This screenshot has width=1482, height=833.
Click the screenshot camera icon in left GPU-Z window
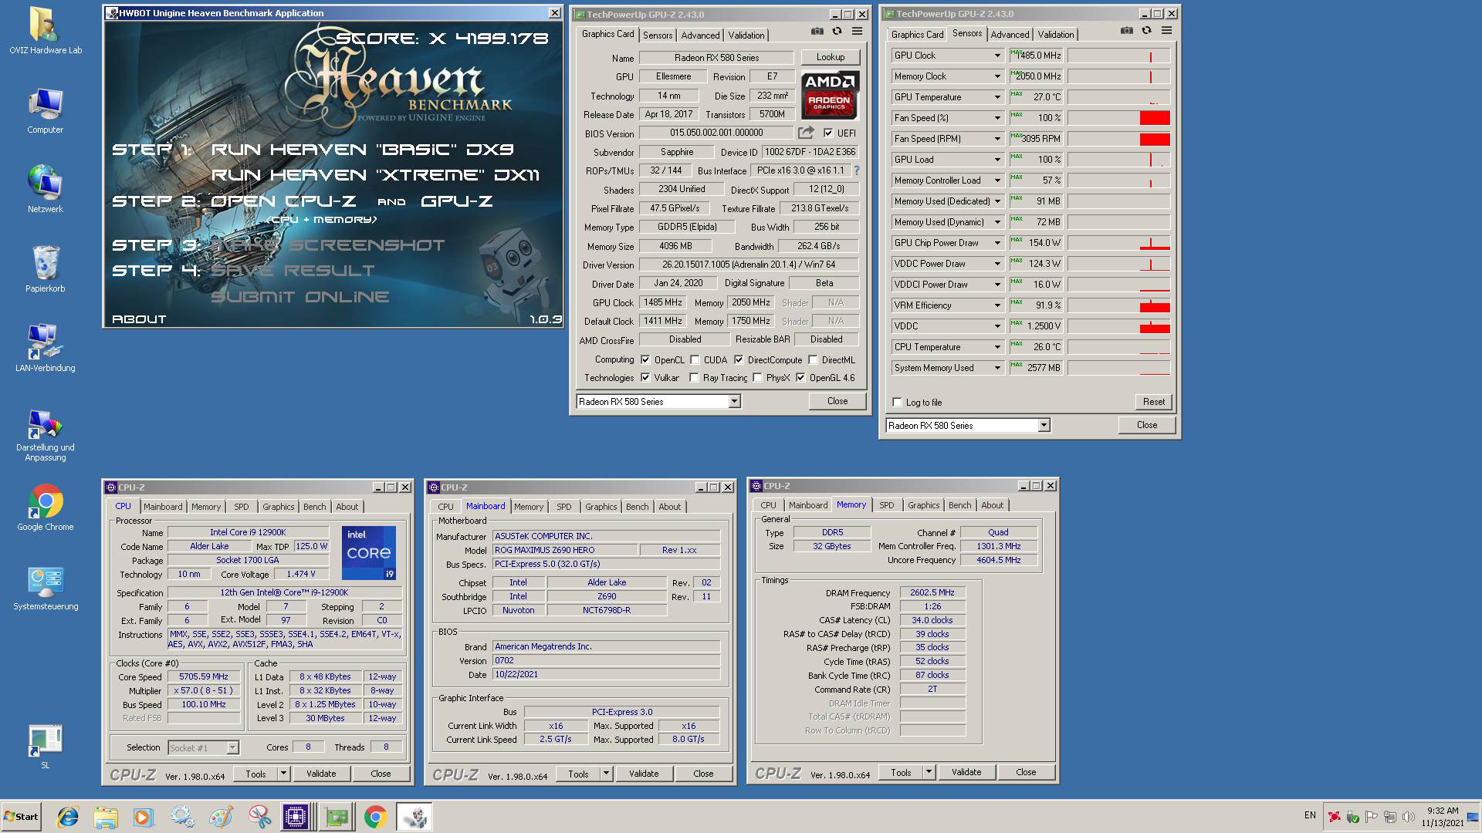817,32
